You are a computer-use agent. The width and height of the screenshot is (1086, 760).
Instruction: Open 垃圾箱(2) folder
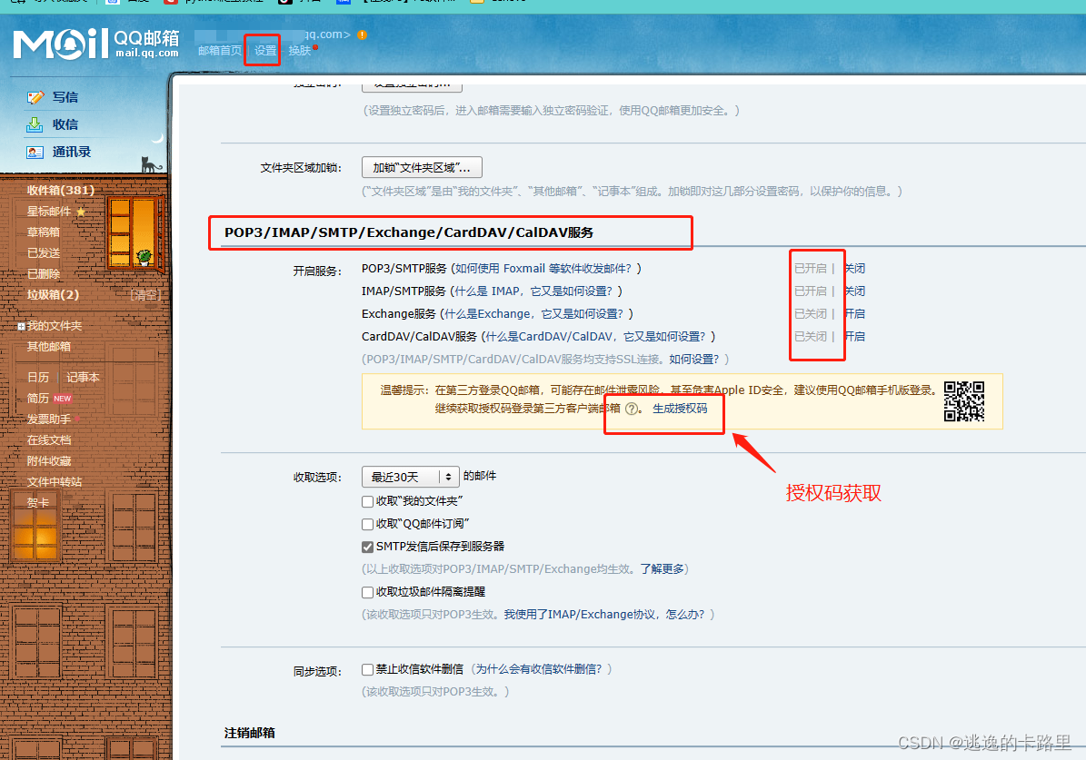click(53, 295)
